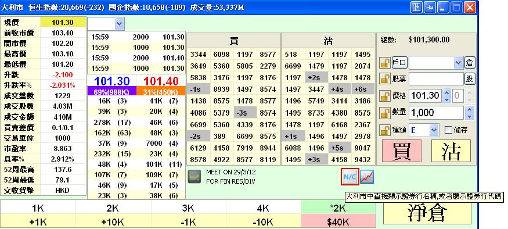
Task: Click the pin window icon in title bar
Action: tap(430, 7)
